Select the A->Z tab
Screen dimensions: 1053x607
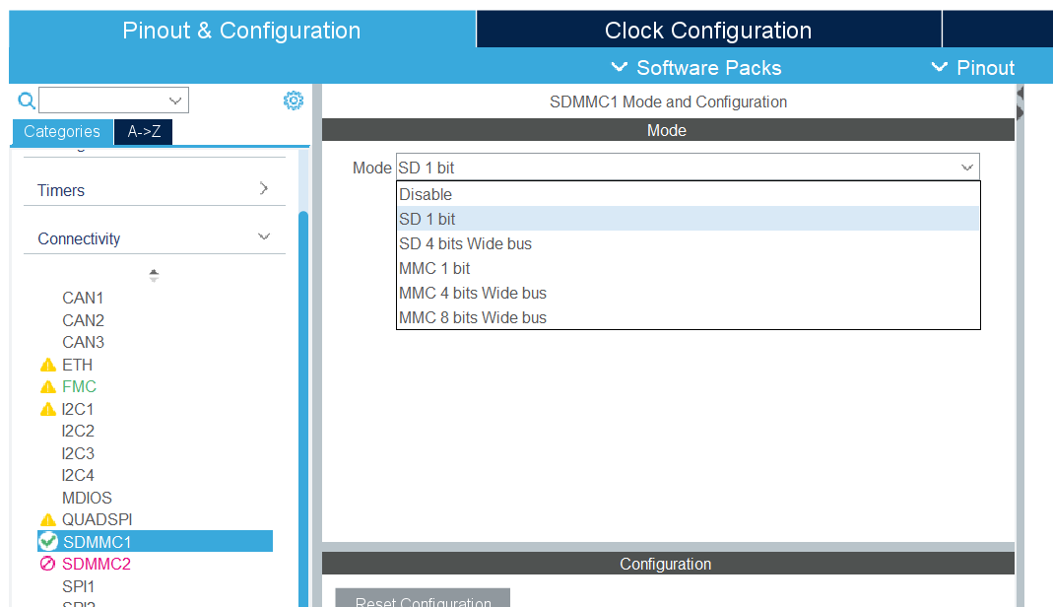tap(144, 132)
